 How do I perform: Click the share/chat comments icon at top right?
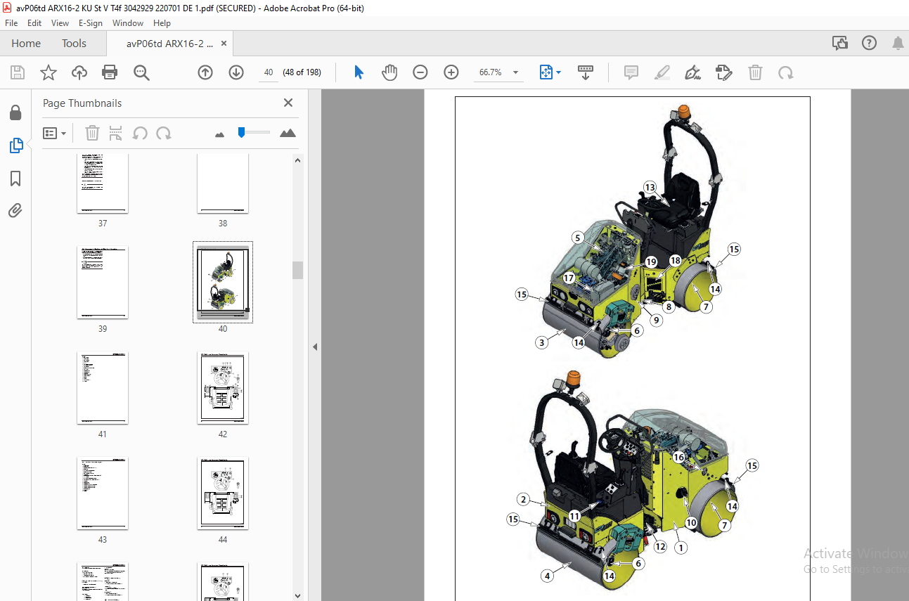[x=840, y=43]
